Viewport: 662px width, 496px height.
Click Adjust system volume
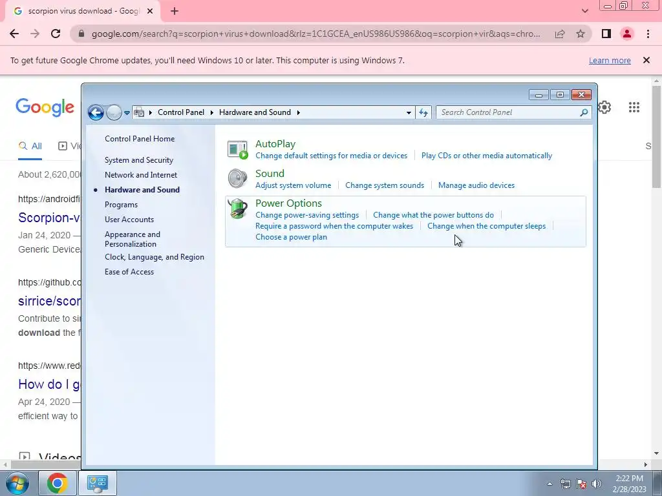click(294, 185)
